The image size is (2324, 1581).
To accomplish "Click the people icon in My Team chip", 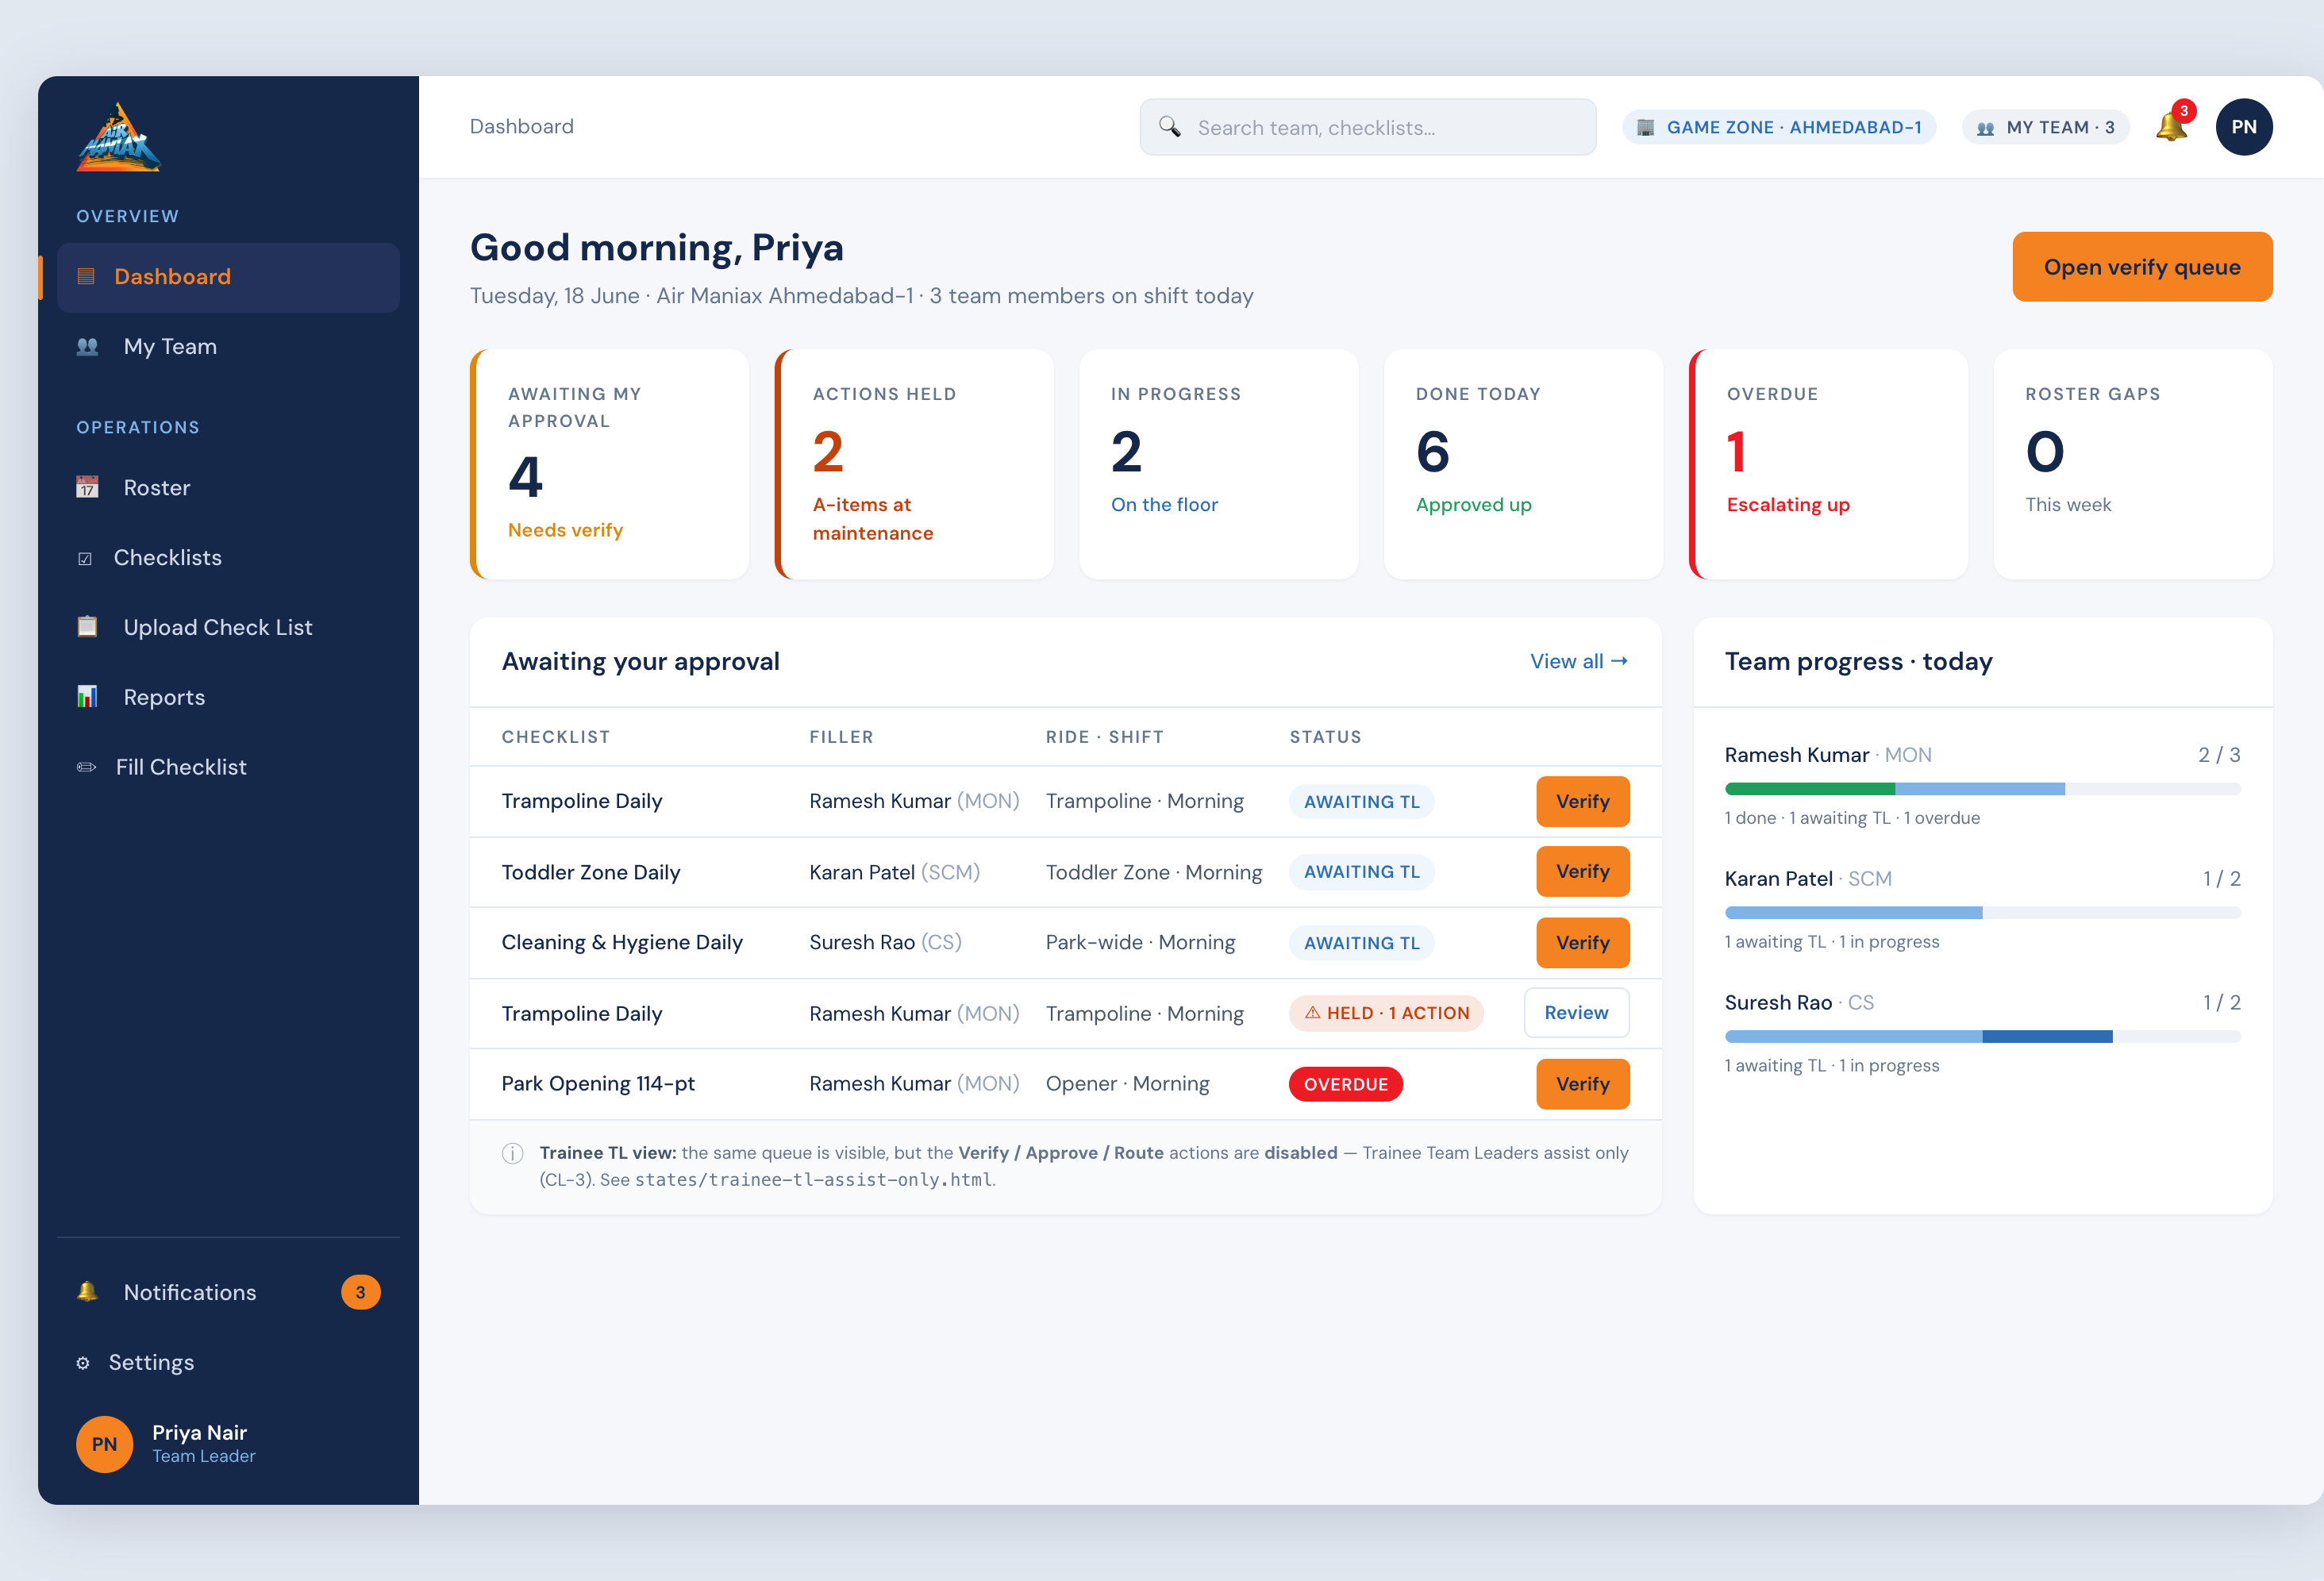I will pos(1986,128).
